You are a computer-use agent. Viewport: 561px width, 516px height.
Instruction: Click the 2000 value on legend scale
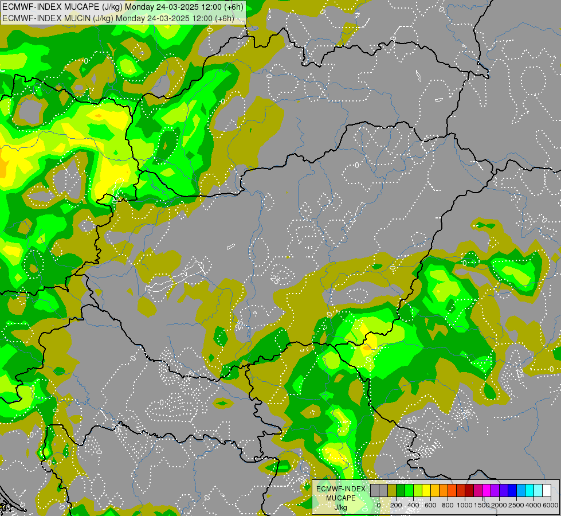tap(500, 505)
